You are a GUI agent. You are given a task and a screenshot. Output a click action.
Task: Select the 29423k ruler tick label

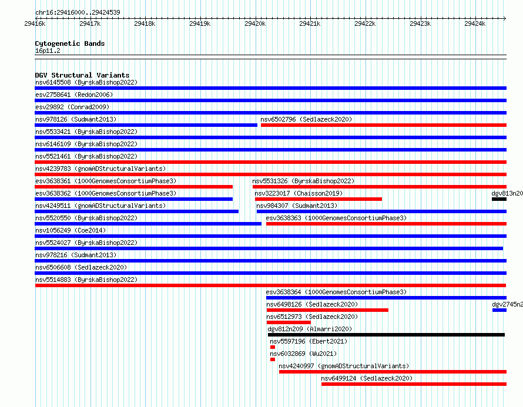420,23
